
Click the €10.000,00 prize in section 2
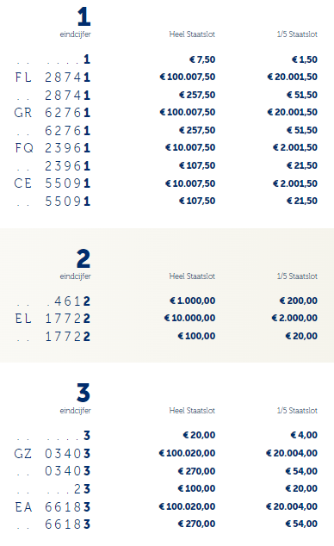tap(190, 318)
